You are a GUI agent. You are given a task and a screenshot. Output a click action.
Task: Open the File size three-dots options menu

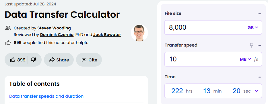(x=259, y=14)
